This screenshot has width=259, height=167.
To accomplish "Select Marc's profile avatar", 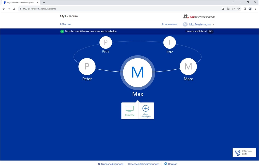I will (x=188, y=67).
